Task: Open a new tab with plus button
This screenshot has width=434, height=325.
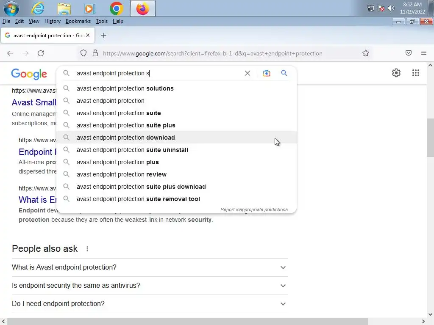Action: (103, 36)
